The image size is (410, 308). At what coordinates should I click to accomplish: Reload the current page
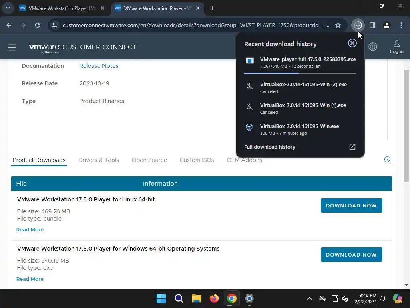coord(38,25)
